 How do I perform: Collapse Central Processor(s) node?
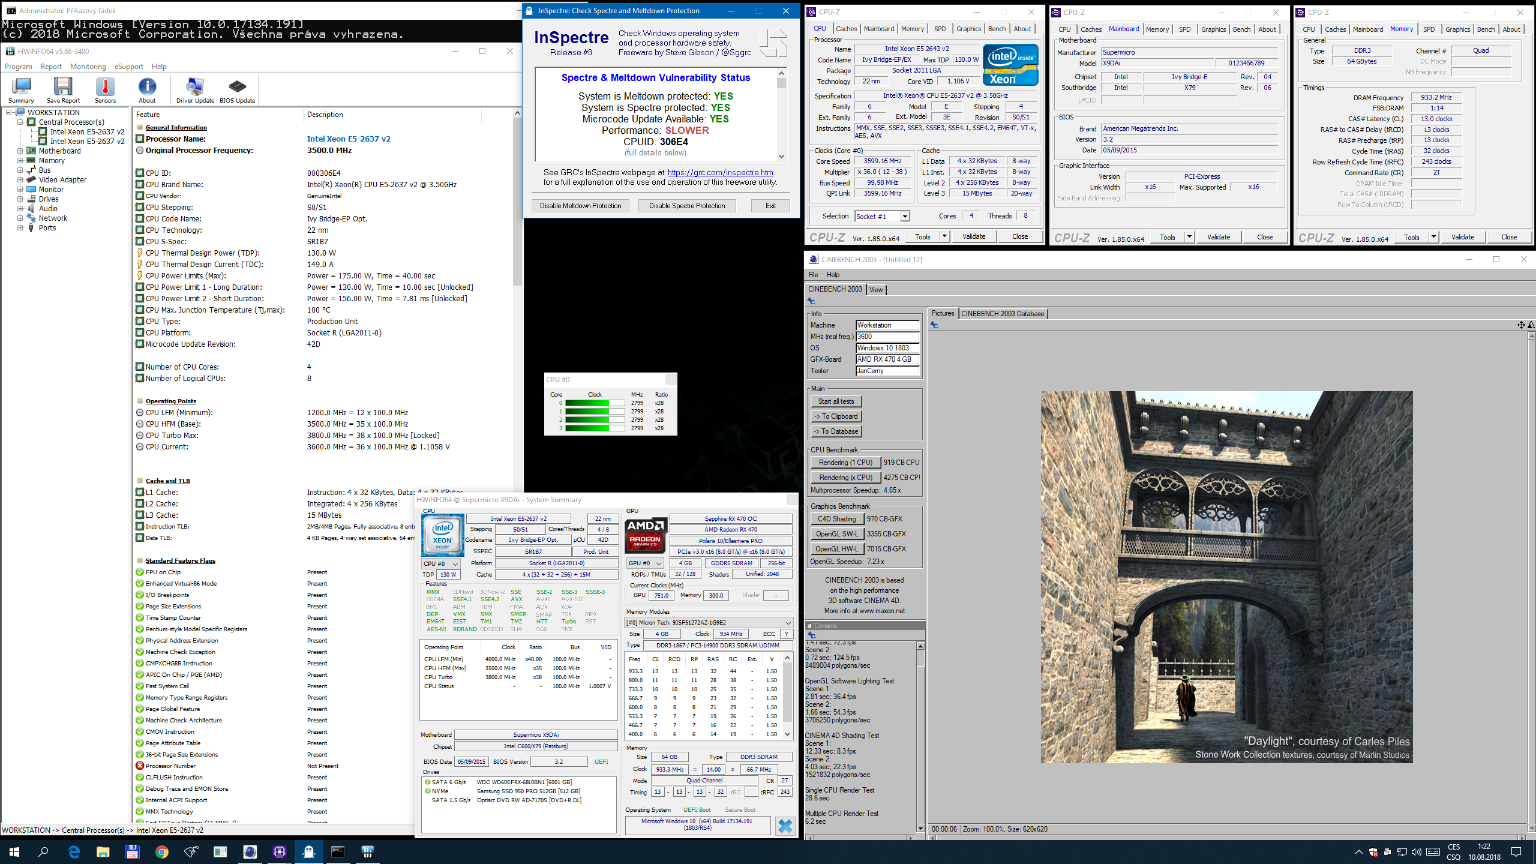20,122
